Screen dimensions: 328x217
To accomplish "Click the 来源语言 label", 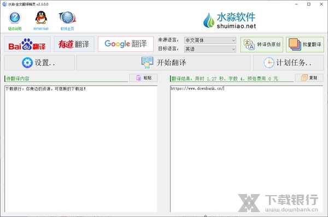I will [x=168, y=40].
